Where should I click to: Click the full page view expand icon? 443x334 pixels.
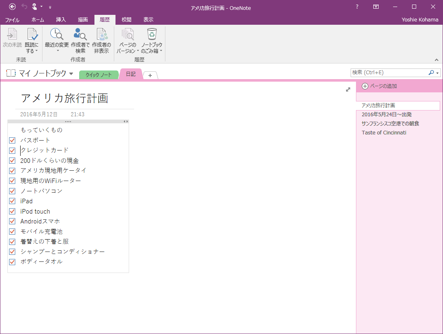(x=348, y=89)
